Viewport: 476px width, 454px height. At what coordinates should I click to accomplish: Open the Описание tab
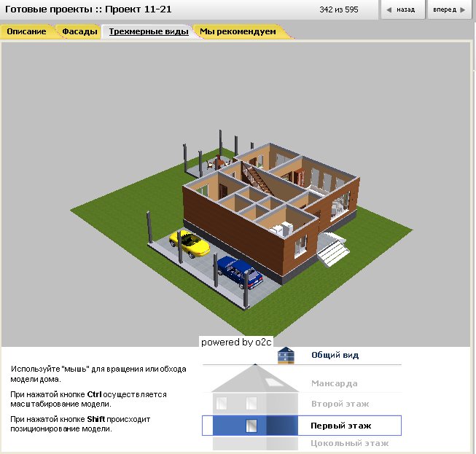pos(28,32)
